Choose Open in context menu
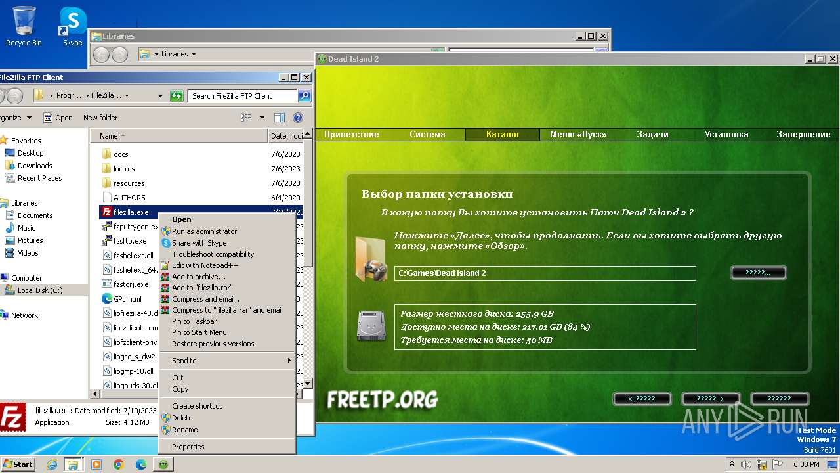The width and height of the screenshot is (840, 473). (227, 220)
